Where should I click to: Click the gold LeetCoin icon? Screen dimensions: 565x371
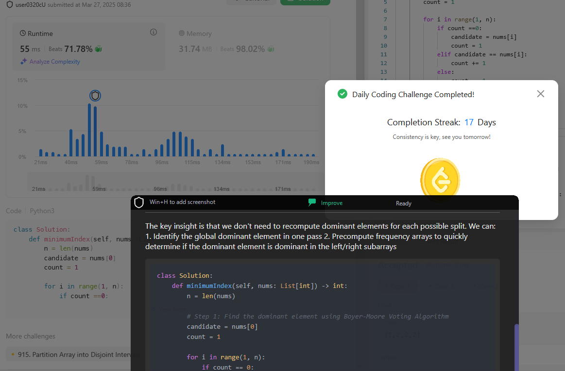[440, 179]
